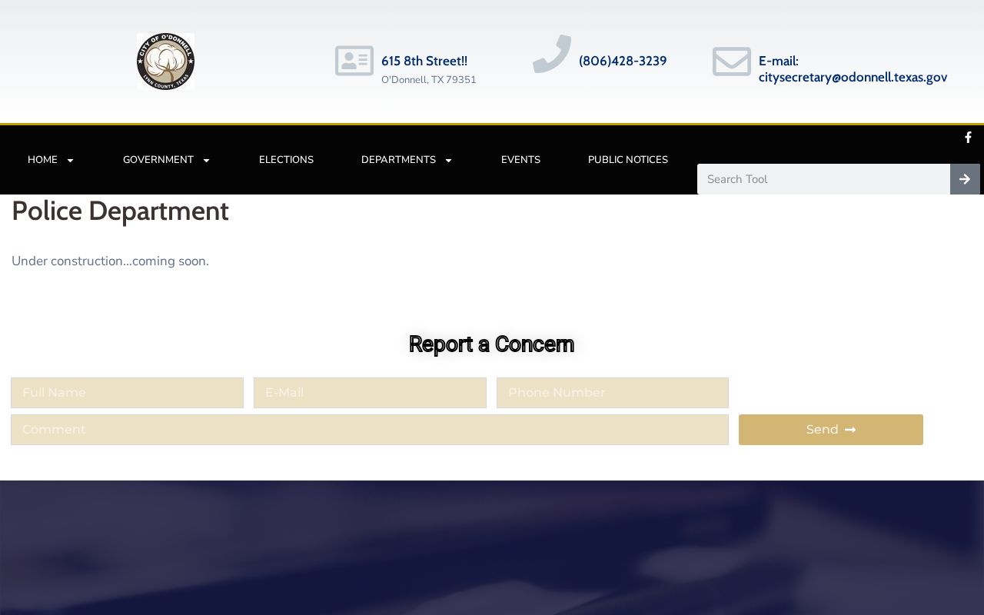
Task: Click the envelope email icon
Action: tap(732, 61)
